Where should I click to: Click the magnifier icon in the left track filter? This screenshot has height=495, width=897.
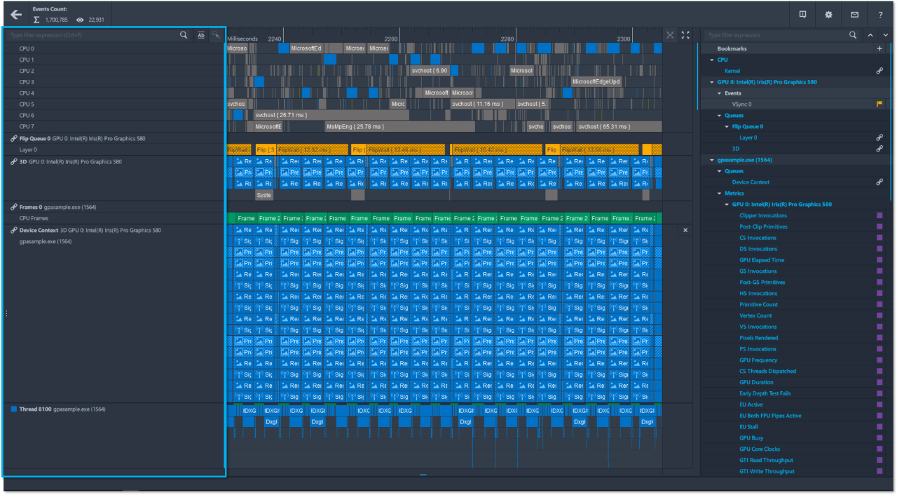pyautogui.click(x=184, y=34)
